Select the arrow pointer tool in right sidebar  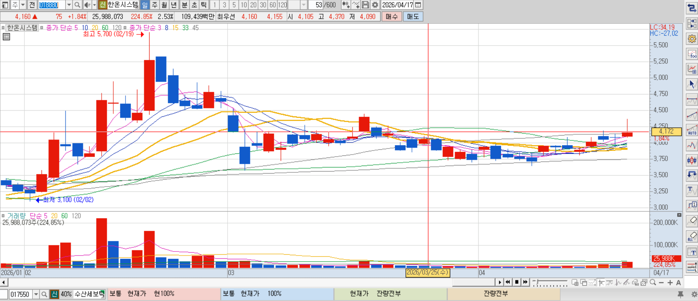[691, 84]
